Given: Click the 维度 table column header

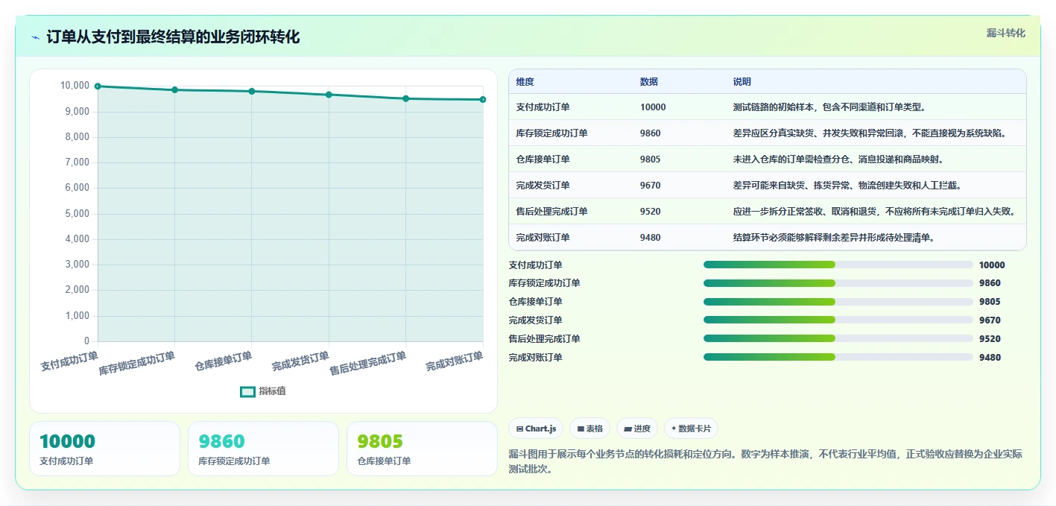Looking at the screenshot, I should pos(525,82).
